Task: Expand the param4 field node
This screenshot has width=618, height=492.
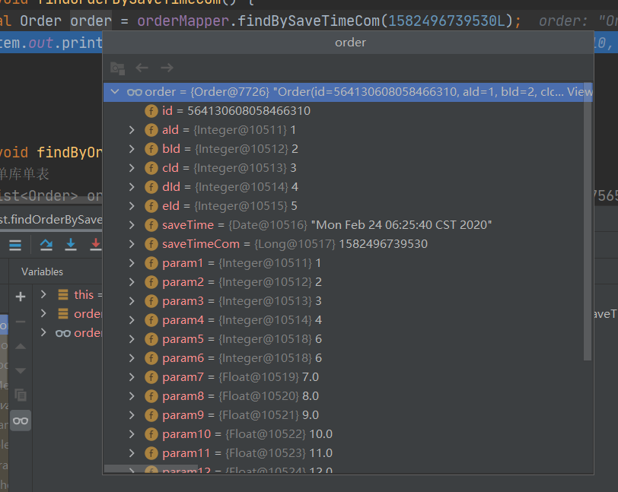Action: (x=132, y=320)
